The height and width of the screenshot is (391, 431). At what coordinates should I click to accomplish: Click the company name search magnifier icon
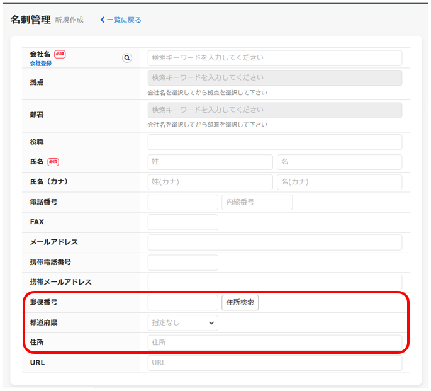click(x=127, y=58)
